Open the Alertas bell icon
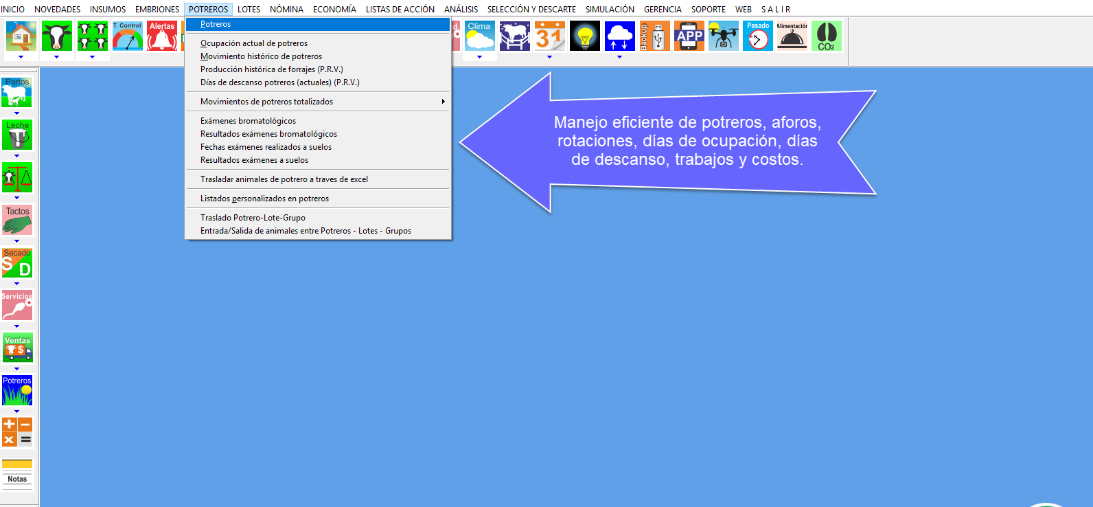 pos(162,36)
